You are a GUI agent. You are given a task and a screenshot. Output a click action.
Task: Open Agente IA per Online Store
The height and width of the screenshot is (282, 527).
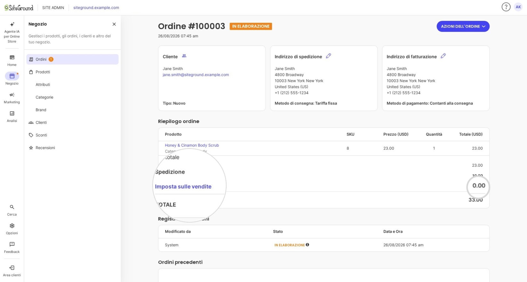12,33
